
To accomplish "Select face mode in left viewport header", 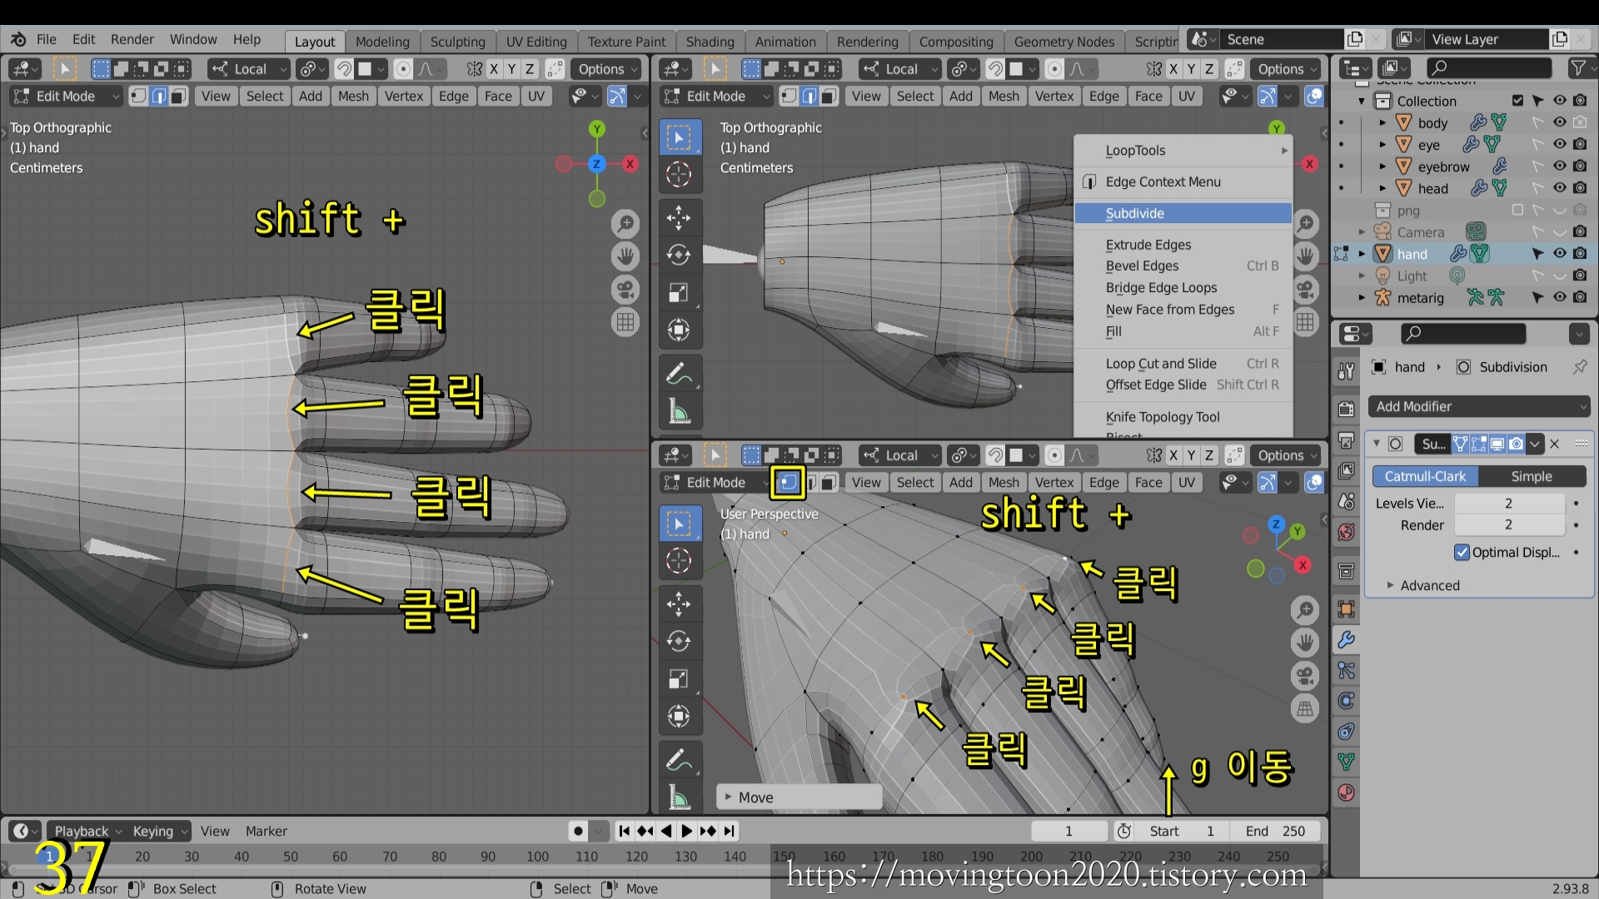I will coord(178,96).
